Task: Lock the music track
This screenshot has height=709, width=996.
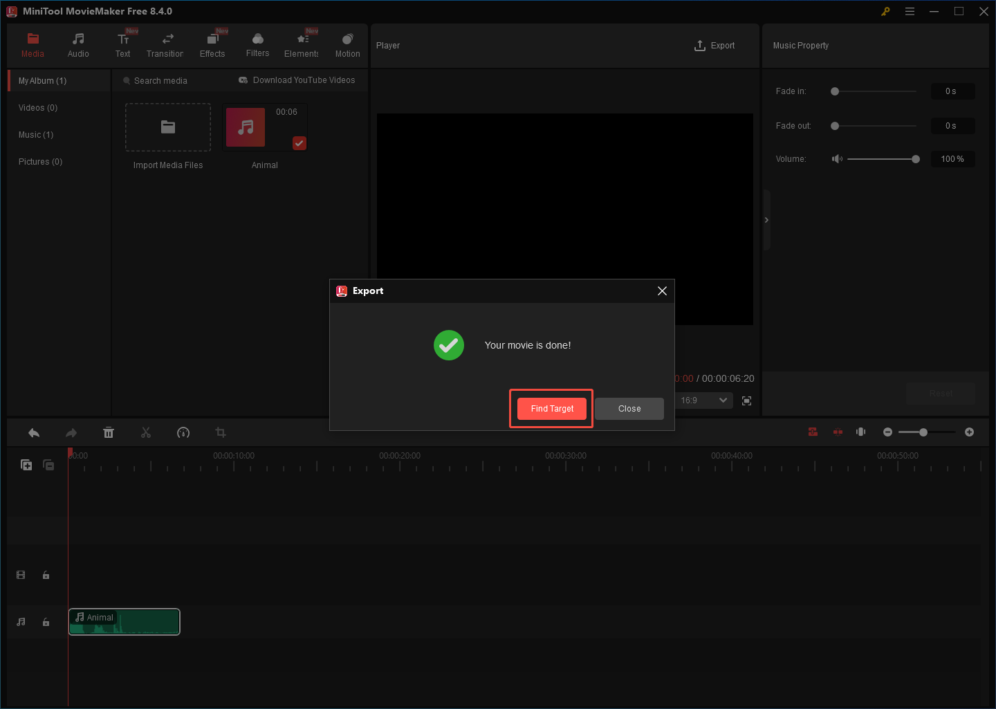Action: 46,622
